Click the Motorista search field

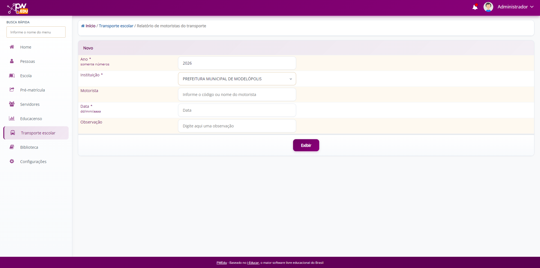pyautogui.click(x=237, y=95)
